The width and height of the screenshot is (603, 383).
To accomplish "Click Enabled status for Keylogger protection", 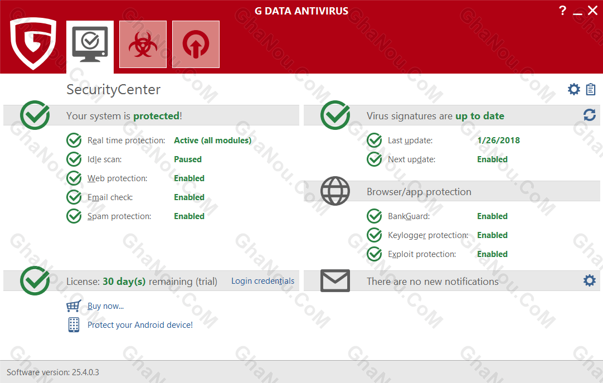I will click(492, 235).
